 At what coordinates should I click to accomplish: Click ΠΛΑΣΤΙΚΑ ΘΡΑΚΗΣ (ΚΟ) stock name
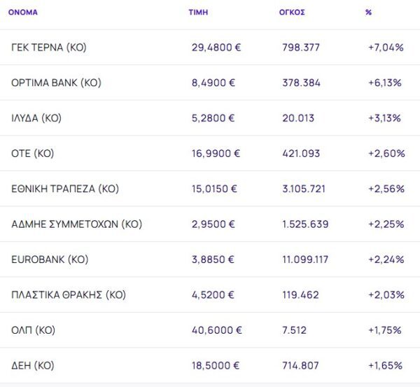tap(69, 295)
